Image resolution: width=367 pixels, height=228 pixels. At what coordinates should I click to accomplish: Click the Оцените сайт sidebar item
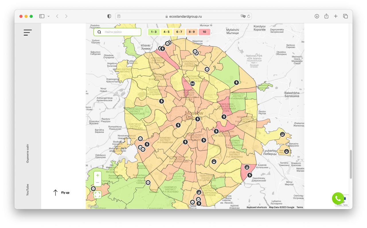(28, 154)
